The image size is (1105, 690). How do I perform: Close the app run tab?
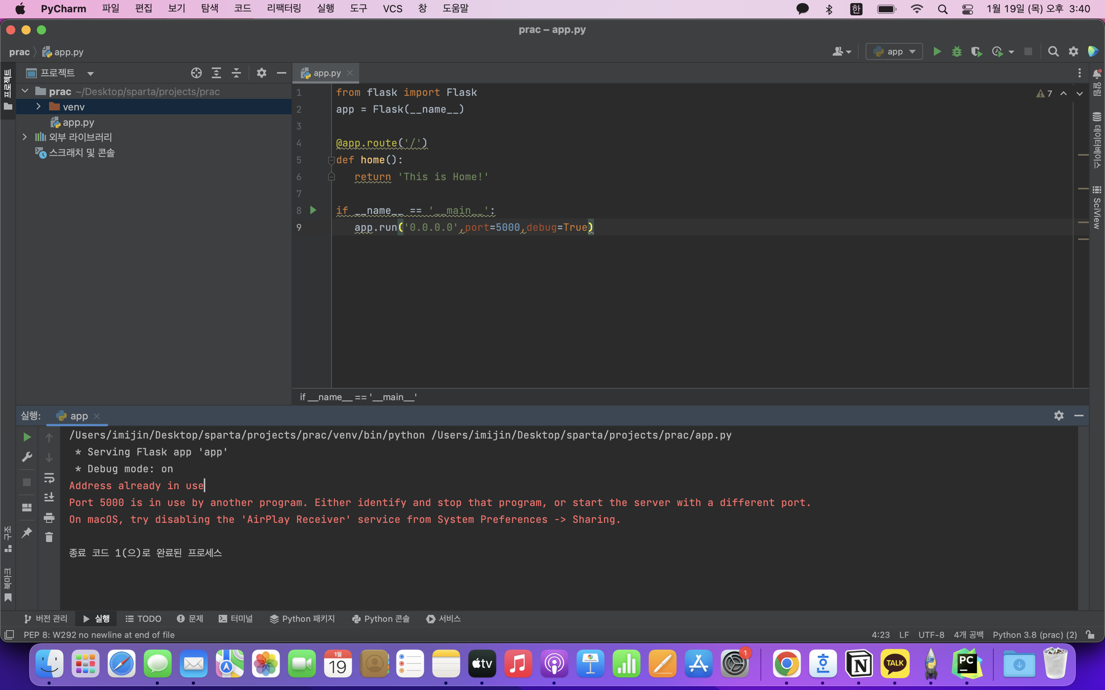pos(97,416)
